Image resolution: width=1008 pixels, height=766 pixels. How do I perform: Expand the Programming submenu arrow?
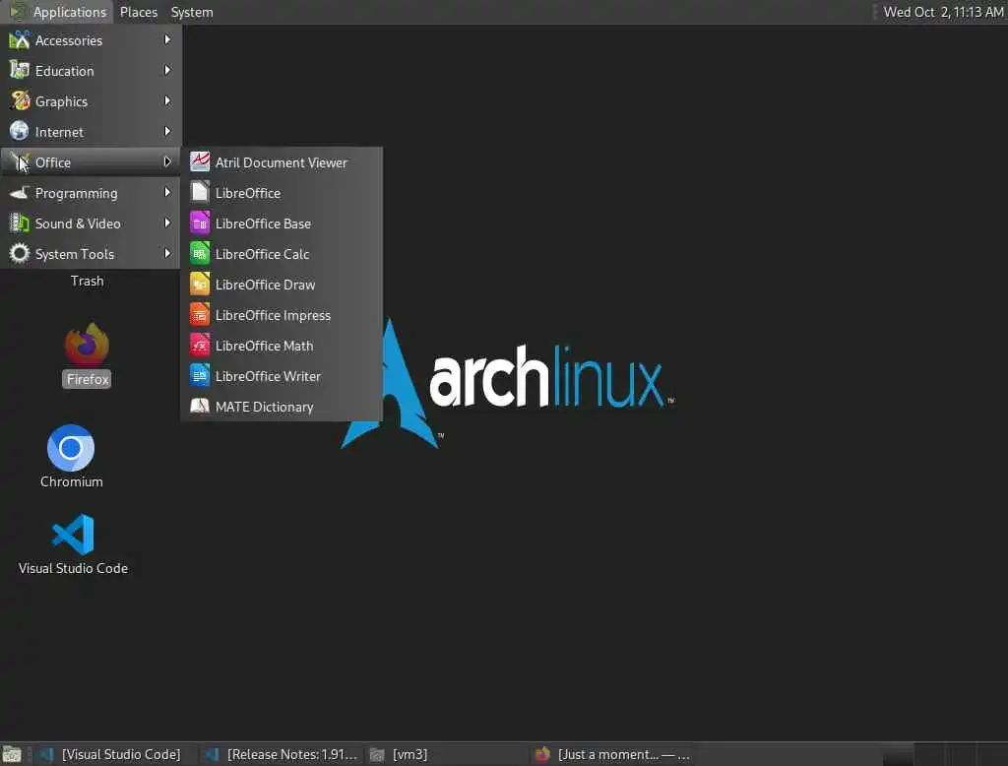click(x=167, y=192)
